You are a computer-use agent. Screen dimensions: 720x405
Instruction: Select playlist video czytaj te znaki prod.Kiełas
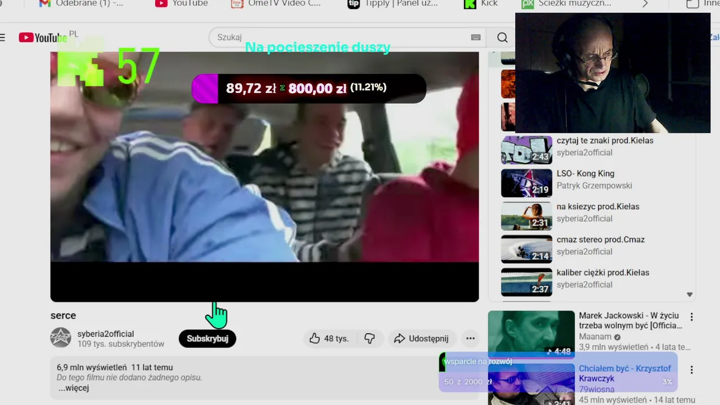(605, 141)
